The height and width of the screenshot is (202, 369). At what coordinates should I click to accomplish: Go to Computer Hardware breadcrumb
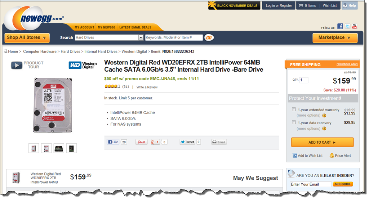(40, 51)
